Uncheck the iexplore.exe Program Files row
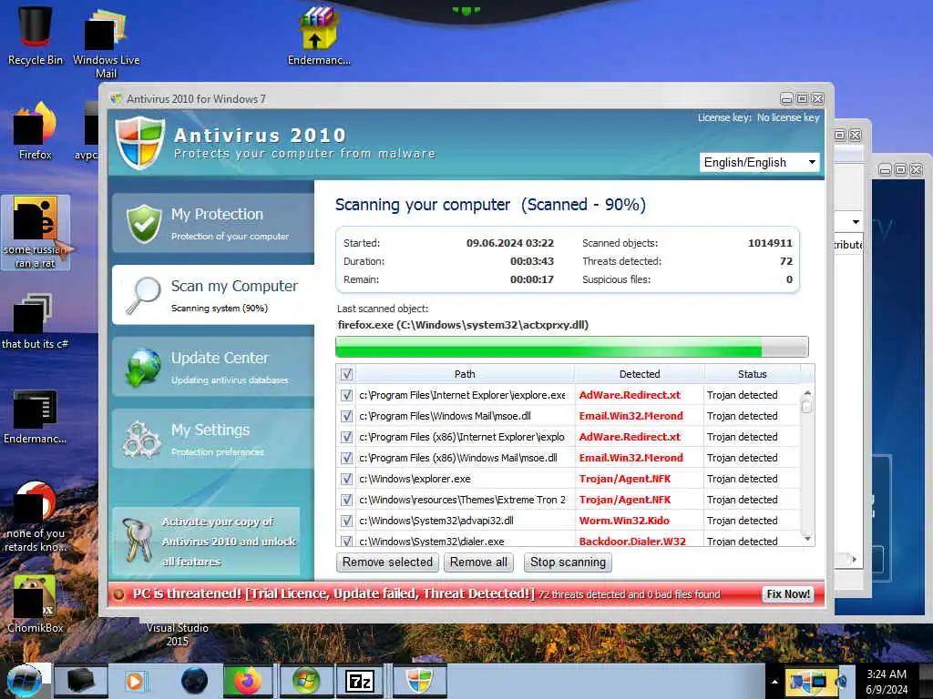 pyautogui.click(x=347, y=395)
